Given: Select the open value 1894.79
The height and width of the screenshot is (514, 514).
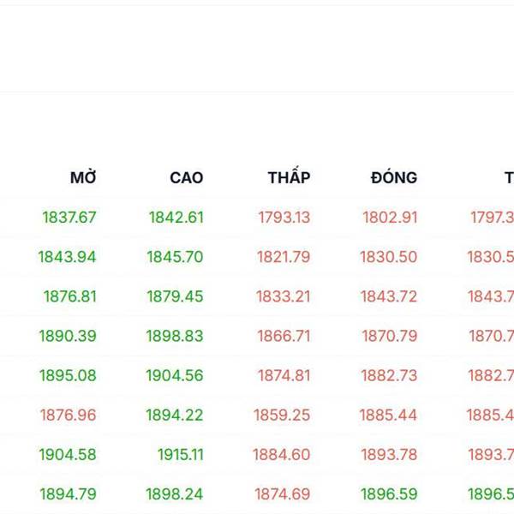Looking at the screenshot, I should click(69, 494).
